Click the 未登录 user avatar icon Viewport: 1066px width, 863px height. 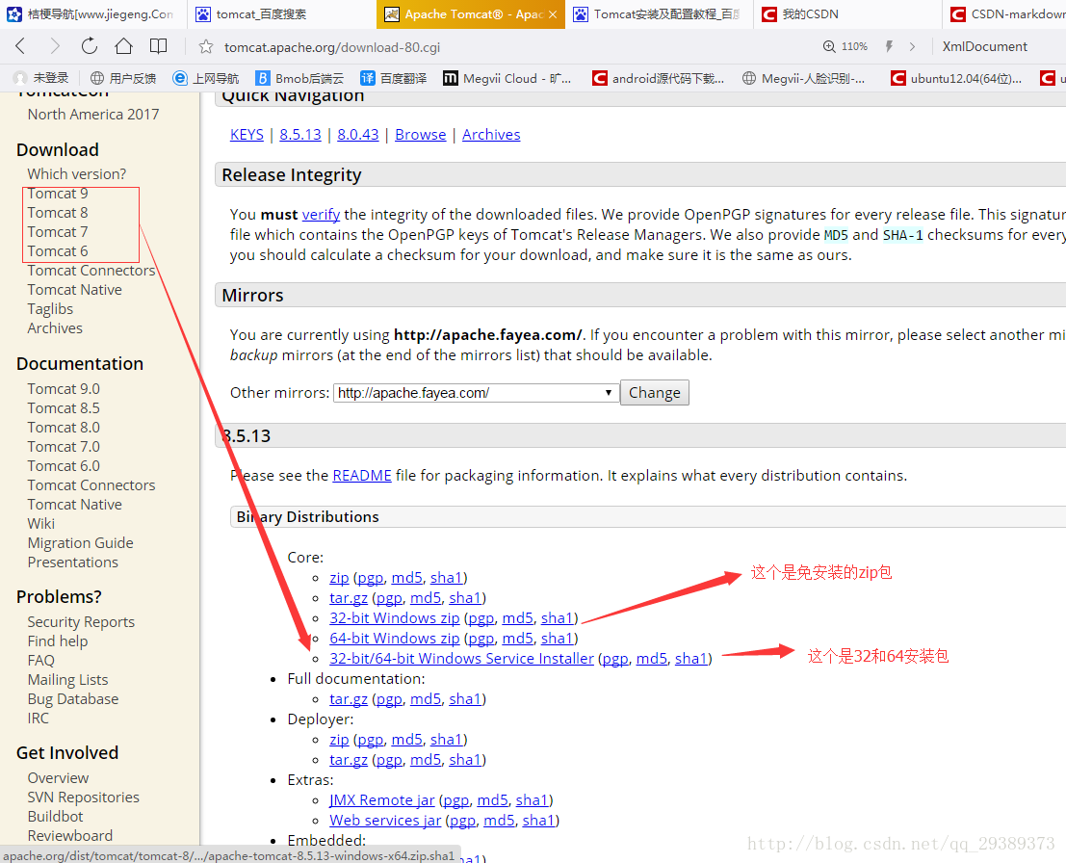(21, 78)
